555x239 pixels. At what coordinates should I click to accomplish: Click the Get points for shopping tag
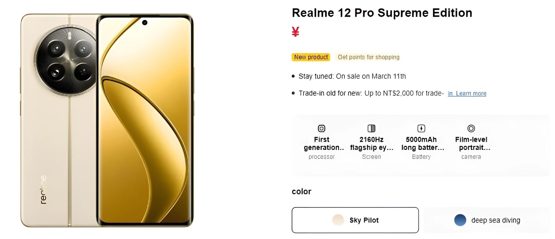tap(368, 57)
